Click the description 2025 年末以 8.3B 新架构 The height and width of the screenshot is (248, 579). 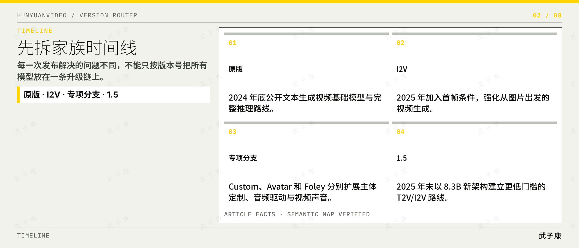pos(471,192)
